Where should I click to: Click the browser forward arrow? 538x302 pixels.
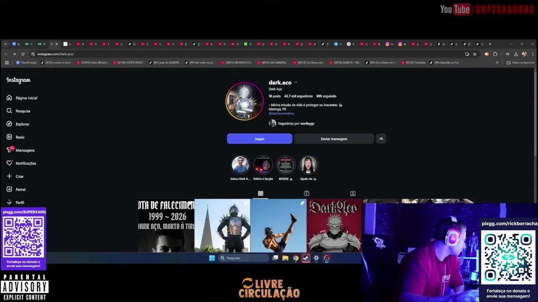(14, 54)
